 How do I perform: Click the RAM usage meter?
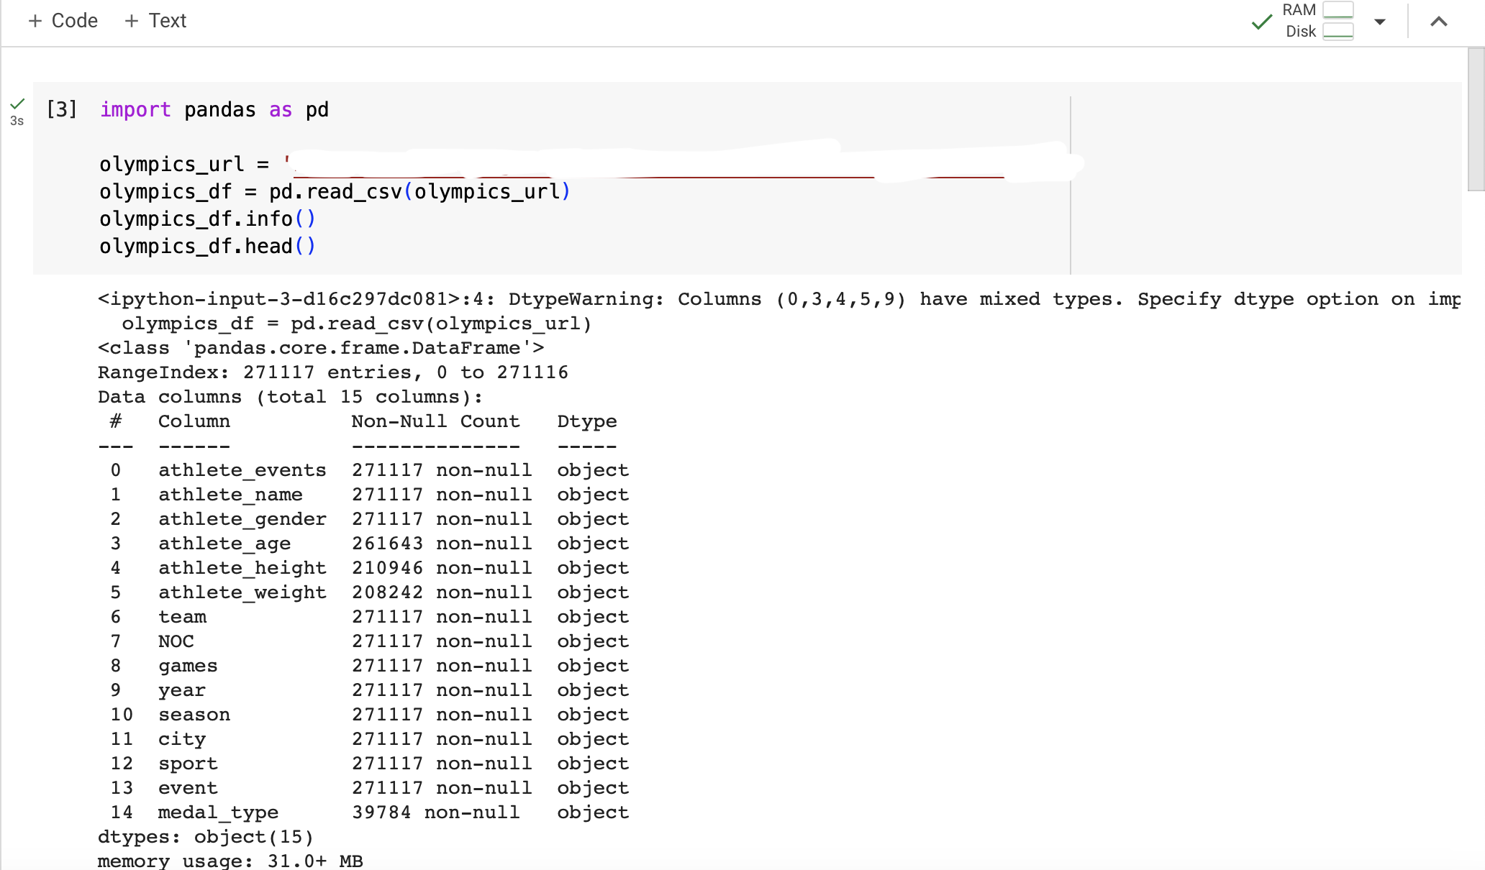point(1338,11)
